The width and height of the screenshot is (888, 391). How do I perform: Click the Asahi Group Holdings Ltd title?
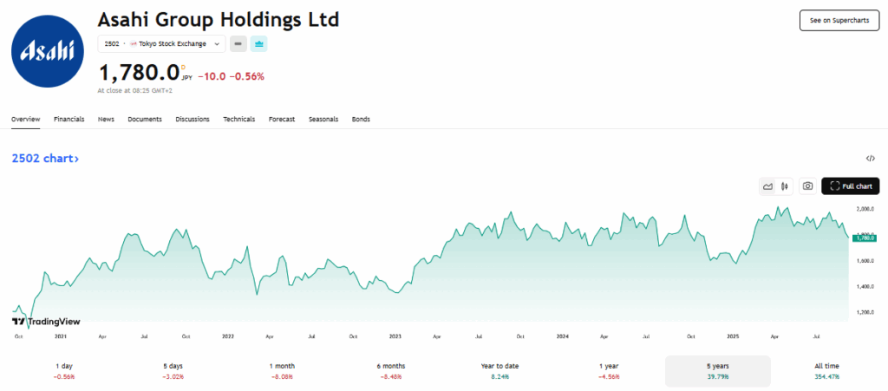218,20
